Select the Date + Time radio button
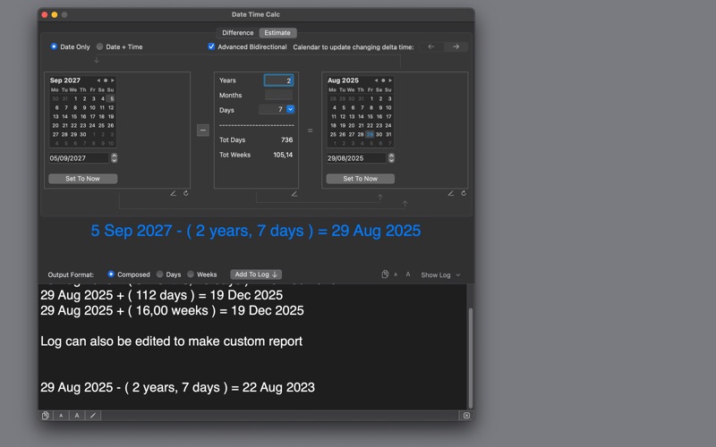The width and height of the screenshot is (716, 447). 99,46
